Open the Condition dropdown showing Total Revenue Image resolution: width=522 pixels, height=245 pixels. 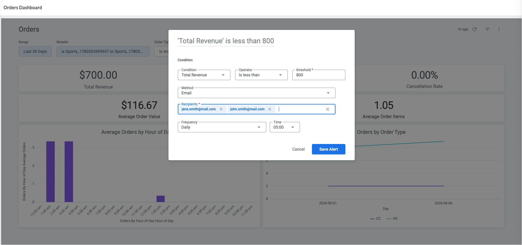204,75
